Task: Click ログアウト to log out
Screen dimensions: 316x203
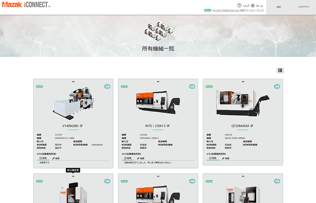Action: pos(304,7)
